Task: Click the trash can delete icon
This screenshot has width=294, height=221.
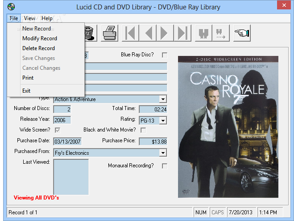Action: pos(91,33)
